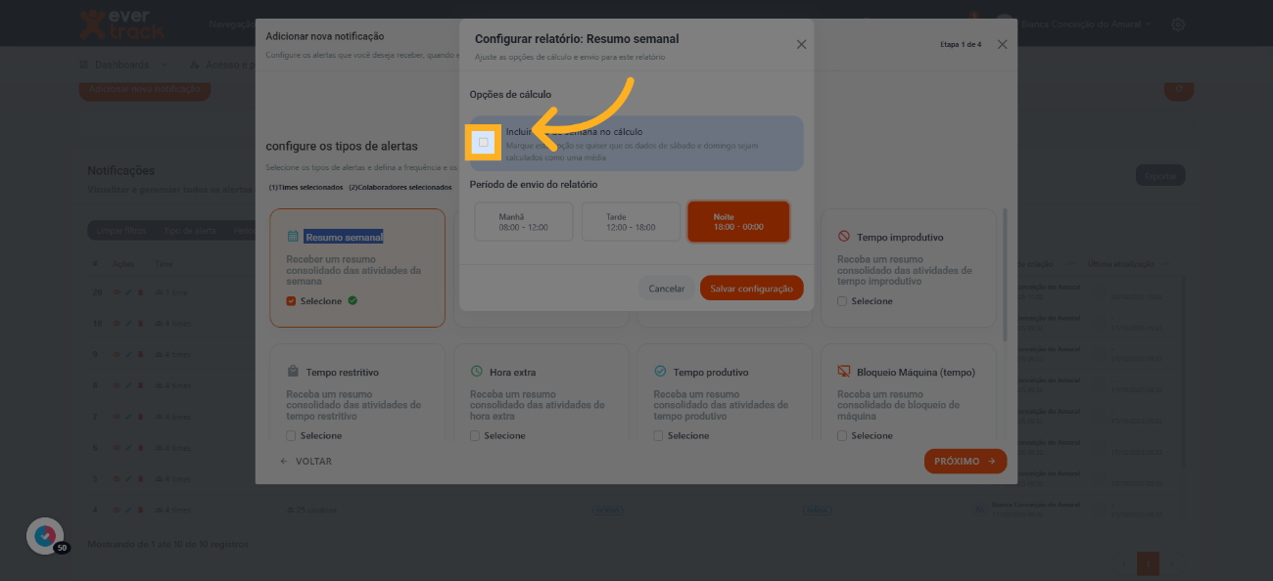Close the Configurar relatório dialog
Viewport: 1273px width, 581px height.
(x=801, y=45)
